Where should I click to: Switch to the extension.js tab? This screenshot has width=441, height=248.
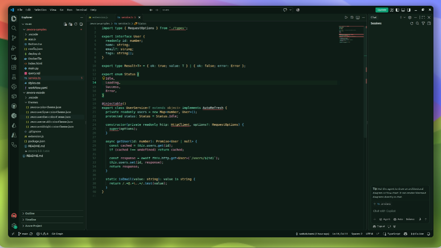[99, 17]
